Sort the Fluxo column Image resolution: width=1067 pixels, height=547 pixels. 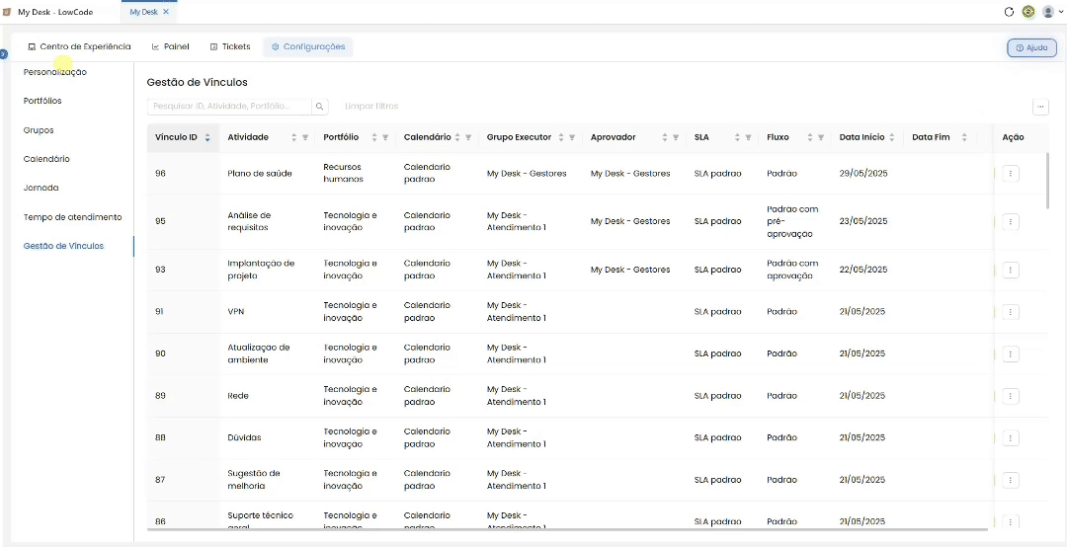coord(810,137)
